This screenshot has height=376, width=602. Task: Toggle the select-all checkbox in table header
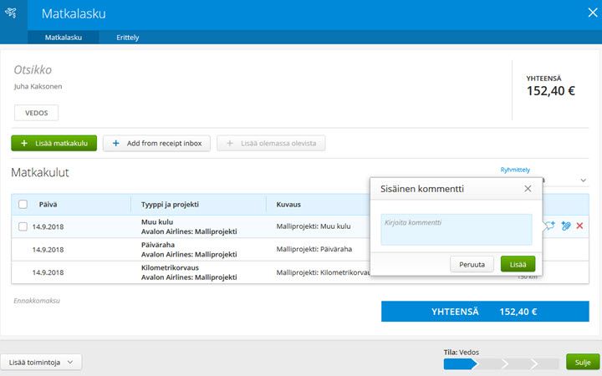[23, 204]
